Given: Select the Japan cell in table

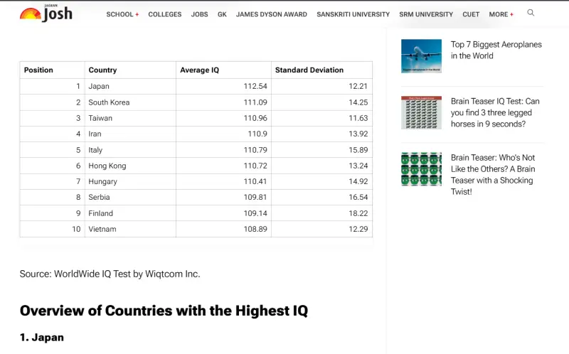Looking at the screenshot, I should click(99, 86).
